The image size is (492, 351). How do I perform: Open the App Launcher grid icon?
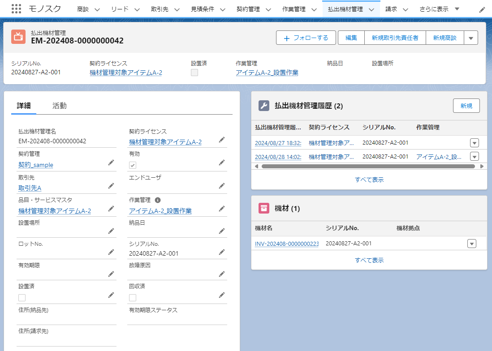[x=16, y=9]
